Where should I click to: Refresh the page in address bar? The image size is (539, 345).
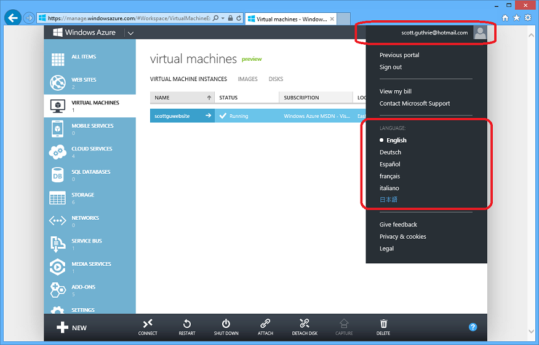(239, 18)
